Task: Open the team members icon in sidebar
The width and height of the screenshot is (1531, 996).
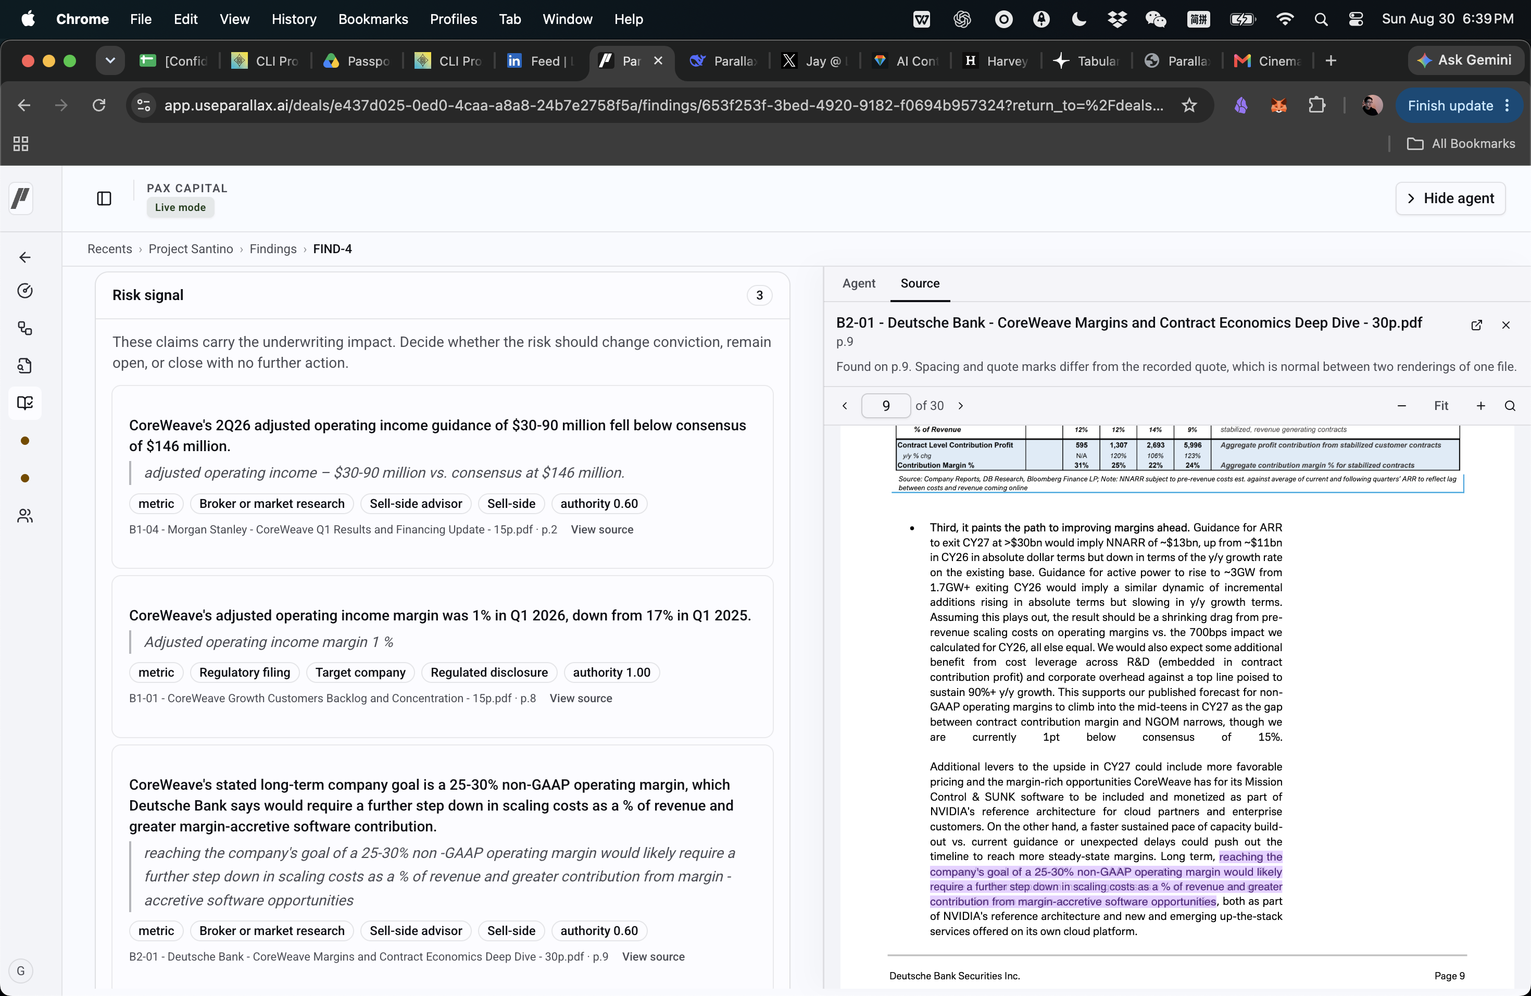Action: pos(24,515)
